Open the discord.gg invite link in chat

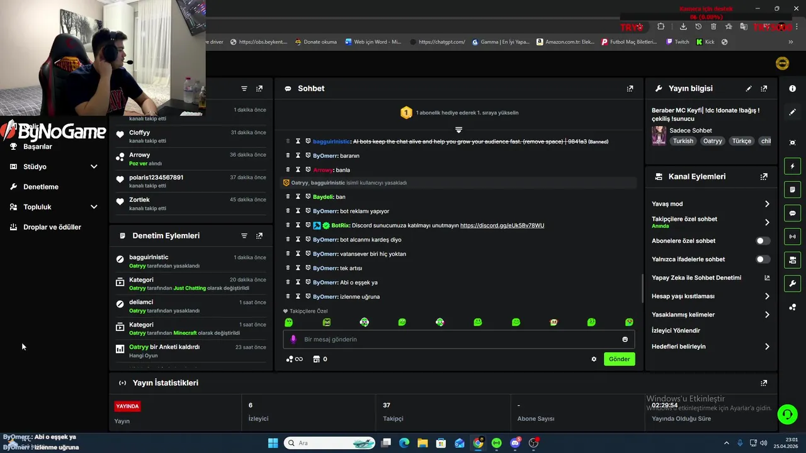[x=502, y=225]
